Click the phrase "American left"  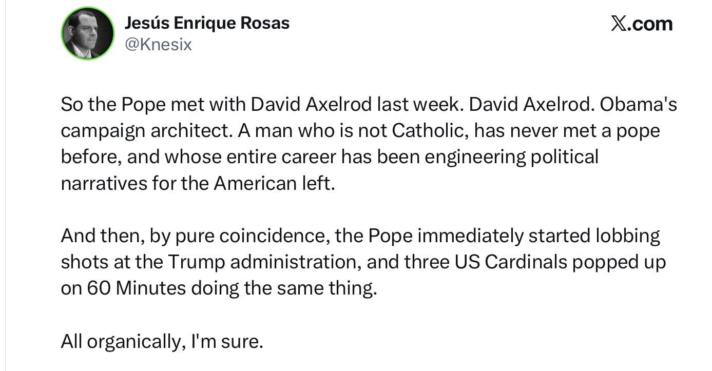272,183
